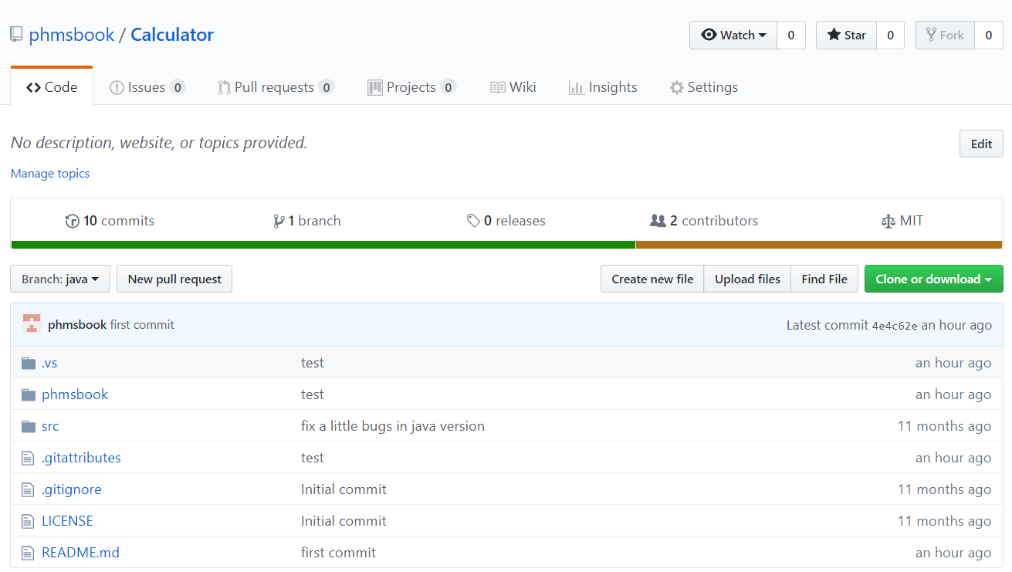Image resolution: width=1012 pixels, height=572 pixels.
Task: Open the MIT license link
Action: (902, 221)
